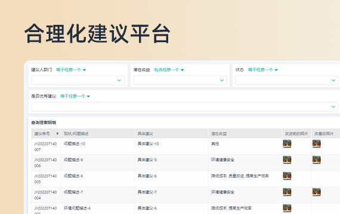Open 改善后照片 thumbnail for row JY202207140007
The width and height of the screenshot is (340, 214).
[x=316, y=144]
